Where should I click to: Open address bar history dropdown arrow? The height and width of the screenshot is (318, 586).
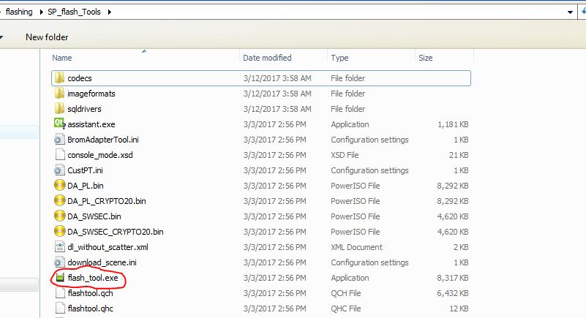(570, 12)
